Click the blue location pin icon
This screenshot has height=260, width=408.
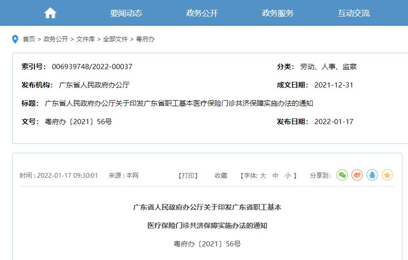click(x=15, y=39)
